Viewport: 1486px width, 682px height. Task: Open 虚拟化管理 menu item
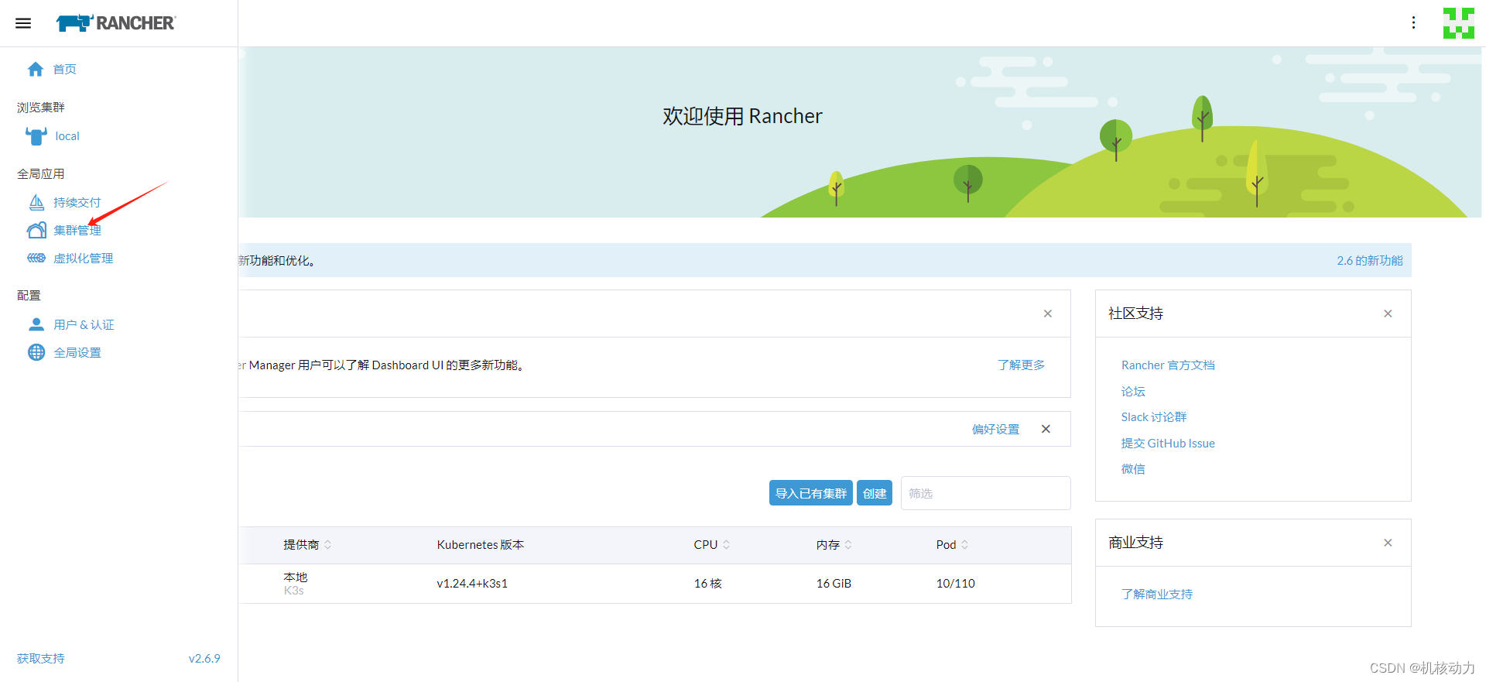coord(84,259)
